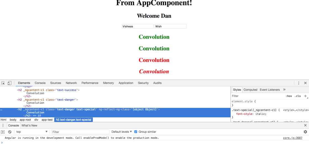This screenshot has height=144, width=309.
Task: Toggle the :hov element state panel
Action: [x=289, y=96]
